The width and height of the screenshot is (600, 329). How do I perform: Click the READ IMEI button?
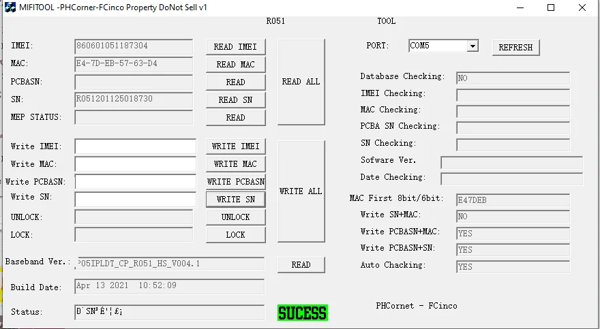point(235,46)
